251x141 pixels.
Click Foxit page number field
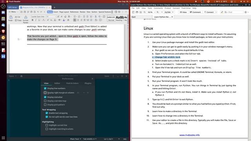point(167,12)
